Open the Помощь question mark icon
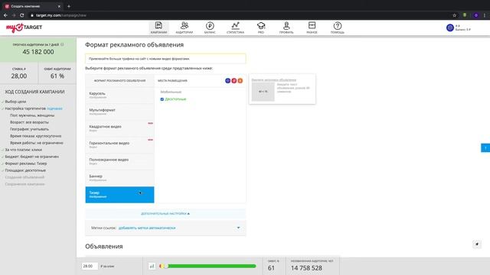 [x=338, y=25]
